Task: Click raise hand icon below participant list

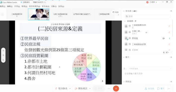Action: [x=164, y=52]
